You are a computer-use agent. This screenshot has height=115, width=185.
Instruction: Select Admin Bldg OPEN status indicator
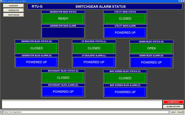tap(151, 48)
